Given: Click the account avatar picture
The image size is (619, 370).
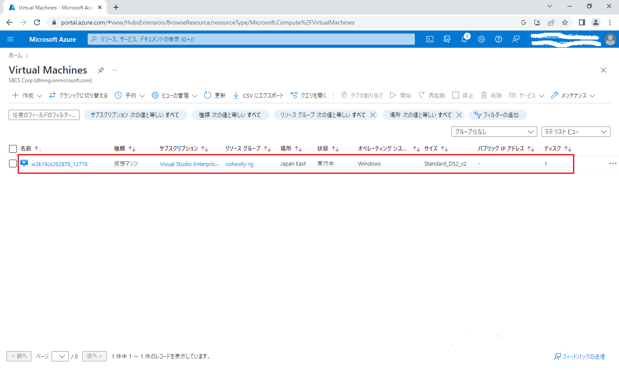Looking at the screenshot, I should (x=610, y=39).
